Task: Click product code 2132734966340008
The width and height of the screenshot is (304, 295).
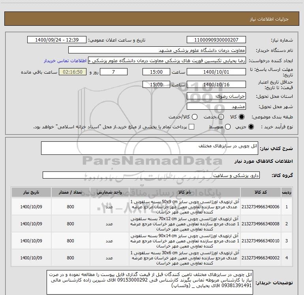Action: (261, 224)
